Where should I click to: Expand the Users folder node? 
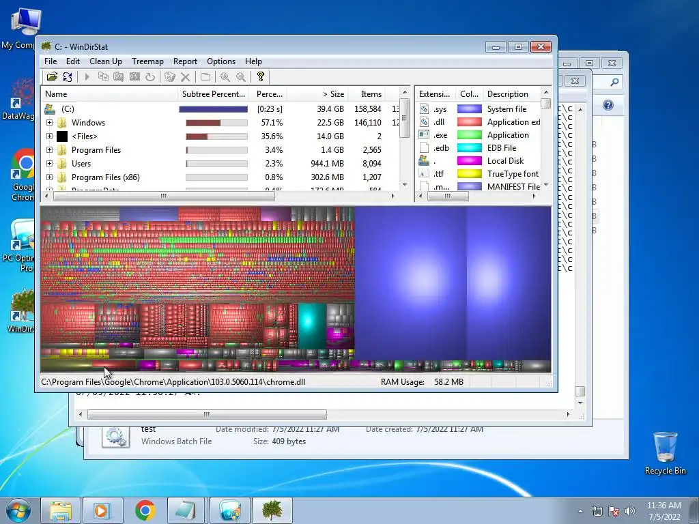point(49,164)
